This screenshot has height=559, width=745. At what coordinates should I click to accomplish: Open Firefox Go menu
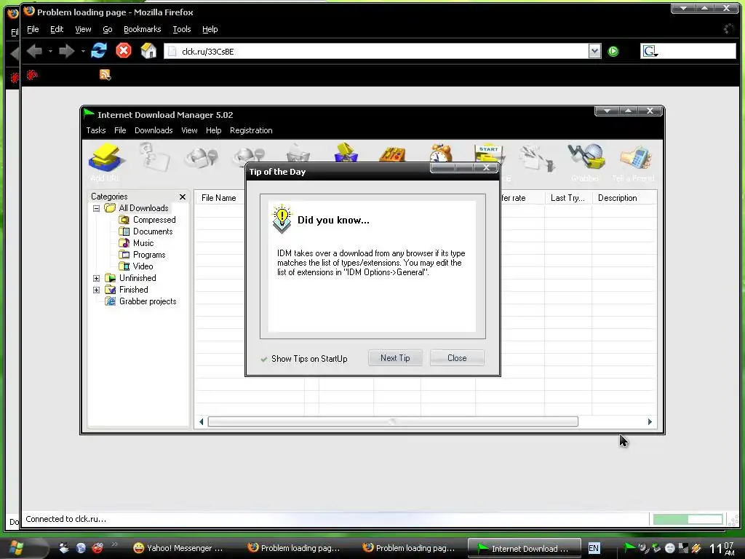[108, 29]
